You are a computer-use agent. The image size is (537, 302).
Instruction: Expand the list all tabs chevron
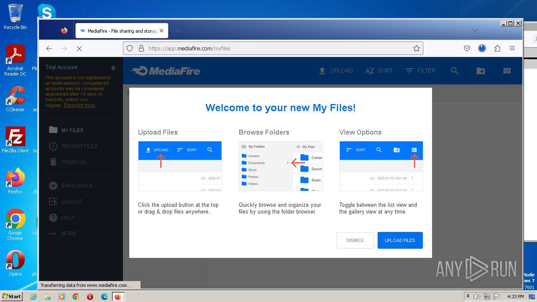474,31
